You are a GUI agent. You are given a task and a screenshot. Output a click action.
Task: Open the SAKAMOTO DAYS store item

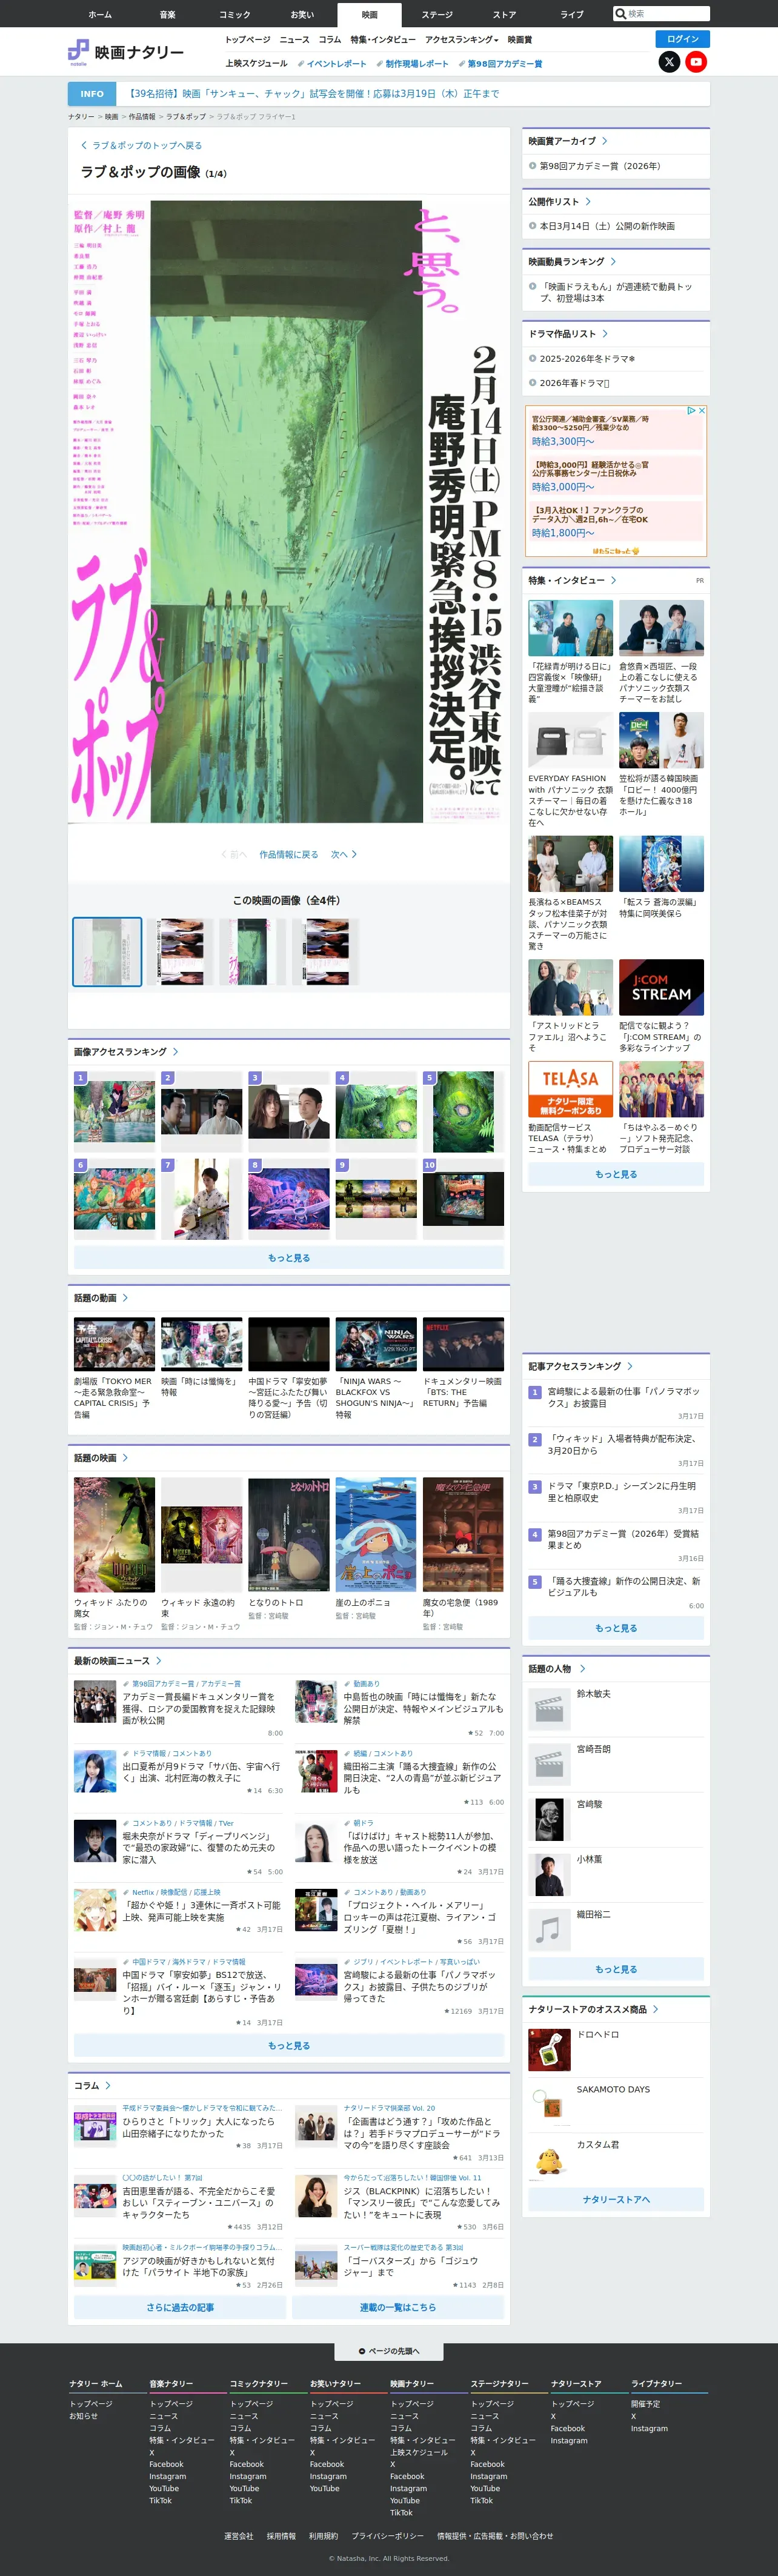click(x=613, y=2089)
